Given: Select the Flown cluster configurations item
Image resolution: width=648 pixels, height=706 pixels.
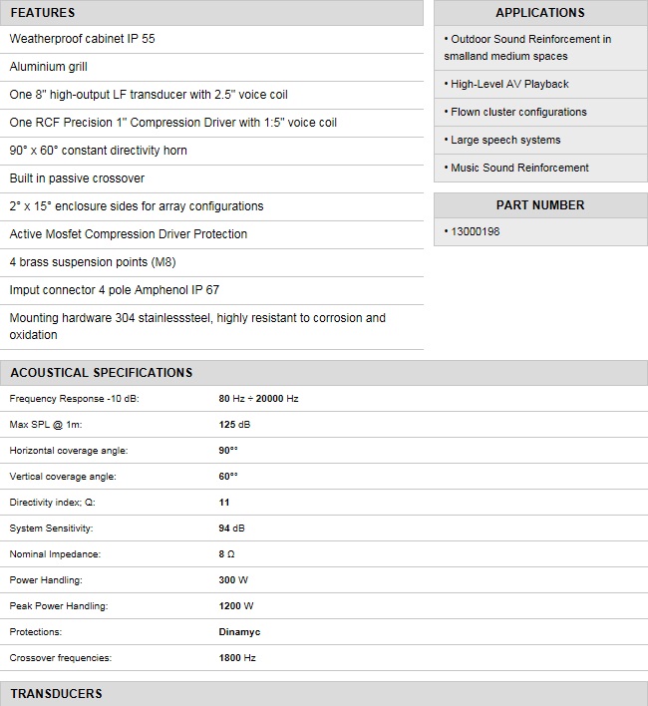Looking at the screenshot, I should tap(518, 113).
